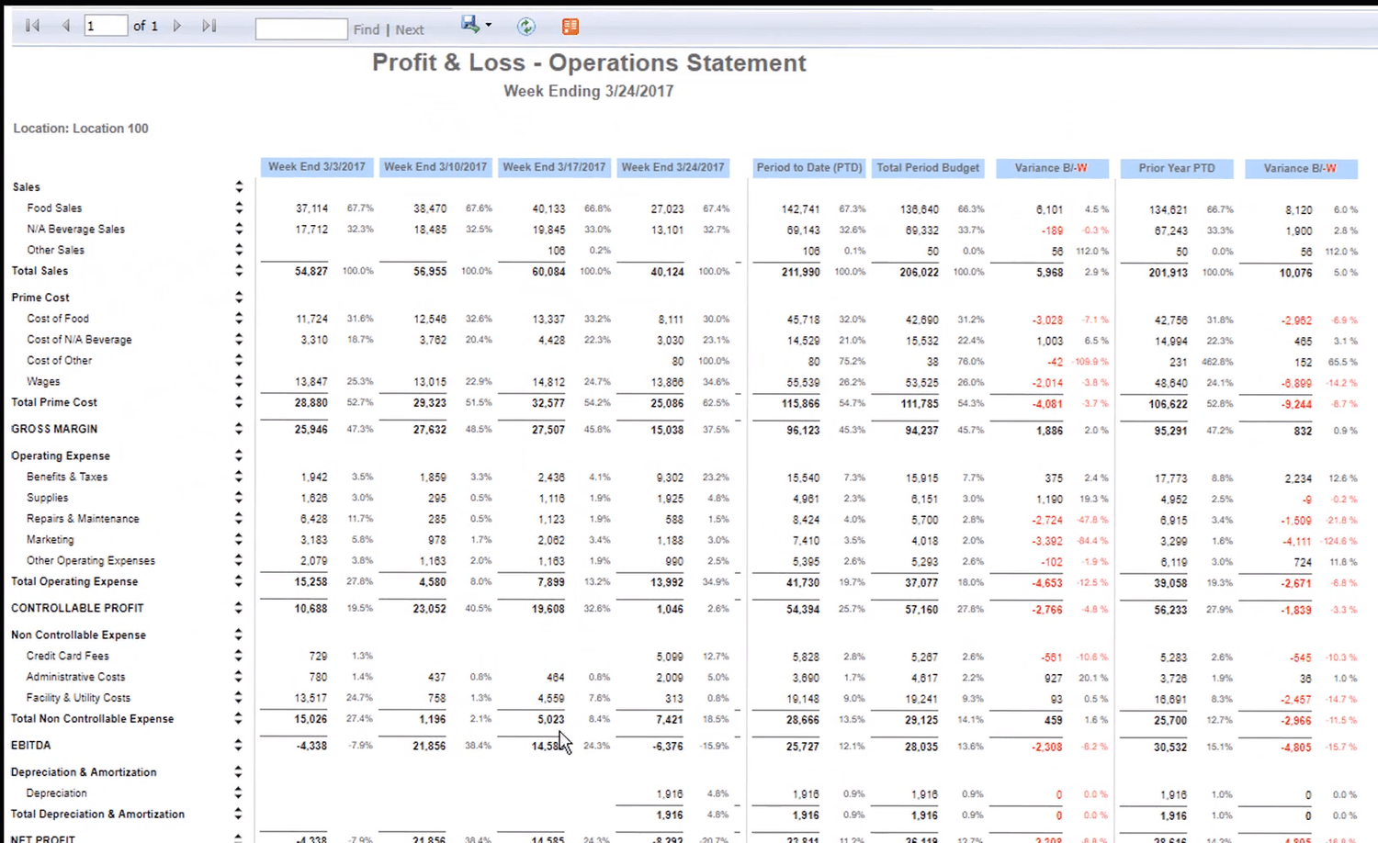
Task: Click the Find link in the toolbar
Action: pos(366,28)
